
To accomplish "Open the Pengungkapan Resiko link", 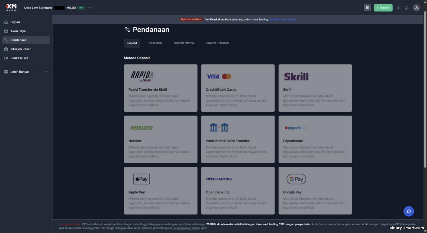I will [x=186, y=228].
